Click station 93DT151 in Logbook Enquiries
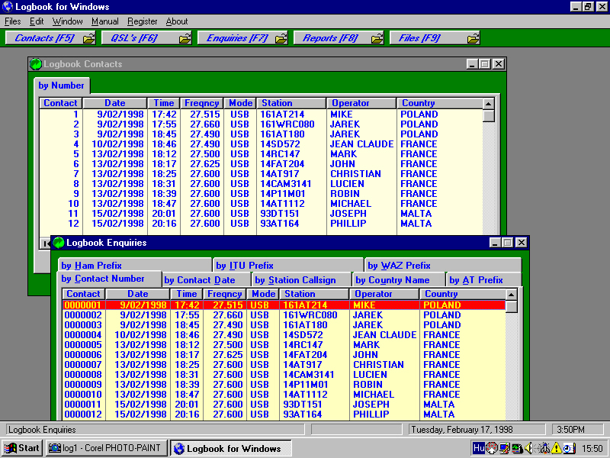 tap(303, 405)
